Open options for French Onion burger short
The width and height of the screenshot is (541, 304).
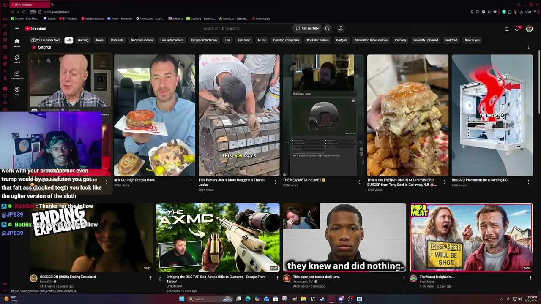click(444, 182)
